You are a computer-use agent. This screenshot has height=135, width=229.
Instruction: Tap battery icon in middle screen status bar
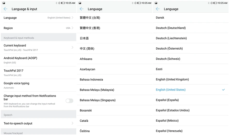tap(139, 3)
